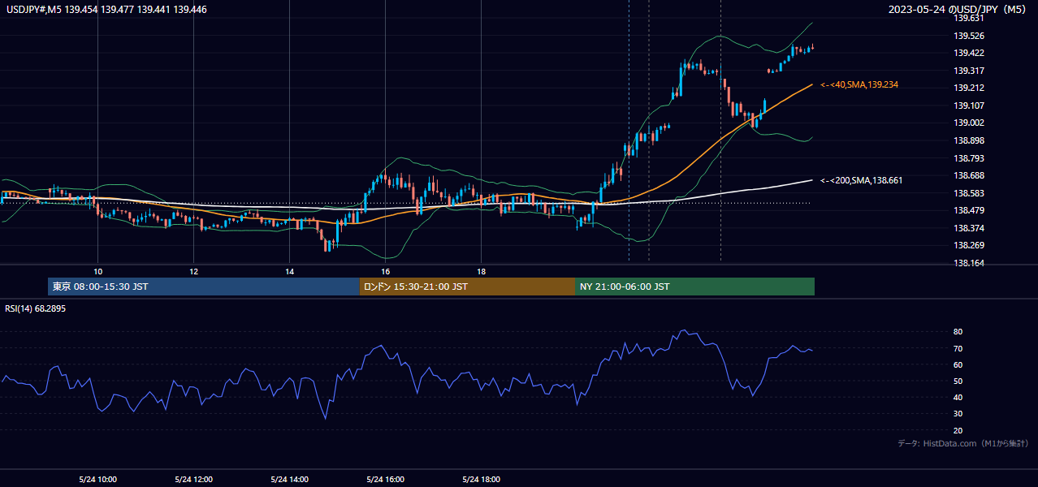This screenshot has width=1038, height=487.
Task: Click RSI scale value 60
Action: click(958, 364)
